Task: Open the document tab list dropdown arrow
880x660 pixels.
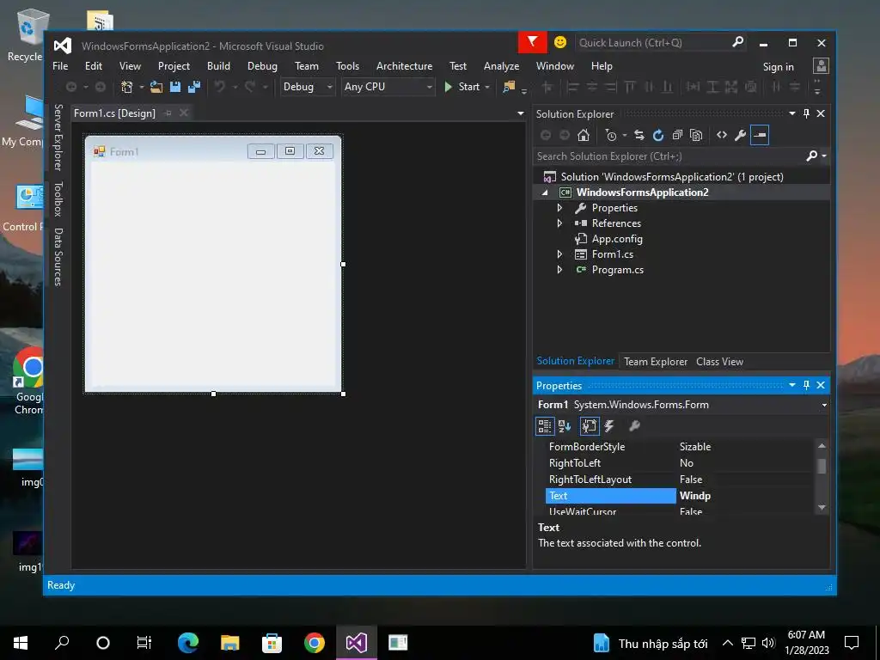Action: [x=520, y=114]
